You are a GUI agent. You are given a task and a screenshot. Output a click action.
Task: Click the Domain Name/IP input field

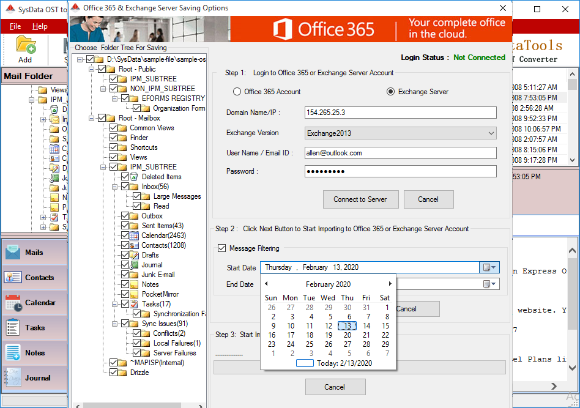point(401,113)
